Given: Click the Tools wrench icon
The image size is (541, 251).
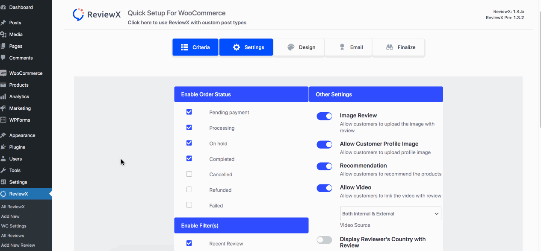Looking at the screenshot, I should tap(3, 170).
